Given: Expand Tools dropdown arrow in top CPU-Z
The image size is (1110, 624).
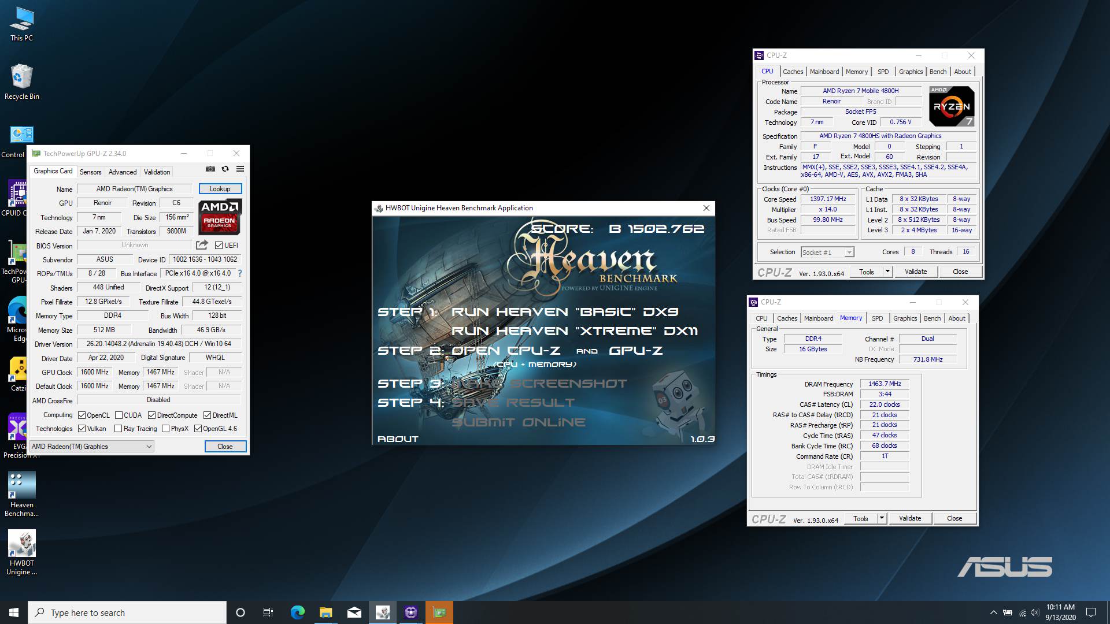Looking at the screenshot, I should pyautogui.click(x=888, y=271).
